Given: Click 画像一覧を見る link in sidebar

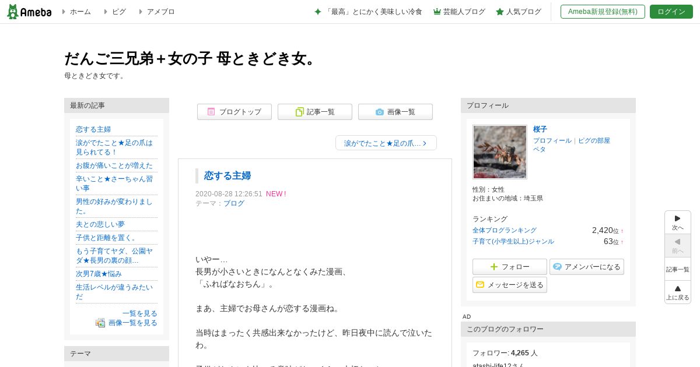Looking at the screenshot, I should coord(133,323).
